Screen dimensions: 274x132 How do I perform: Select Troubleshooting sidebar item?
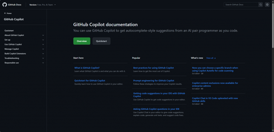click(12, 58)
